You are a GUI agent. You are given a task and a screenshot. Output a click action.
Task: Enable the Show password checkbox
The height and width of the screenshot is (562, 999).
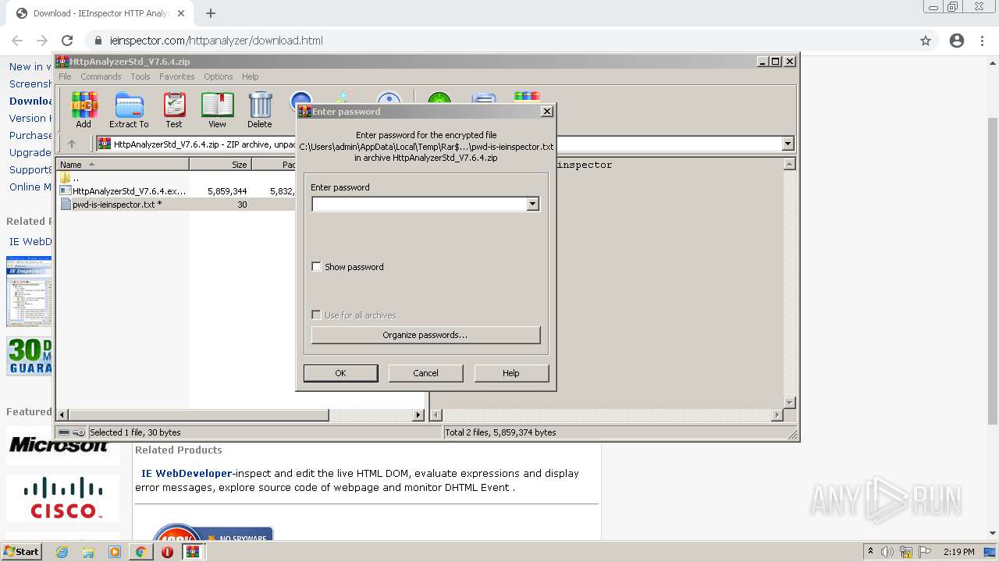click(x=316, y=266)
